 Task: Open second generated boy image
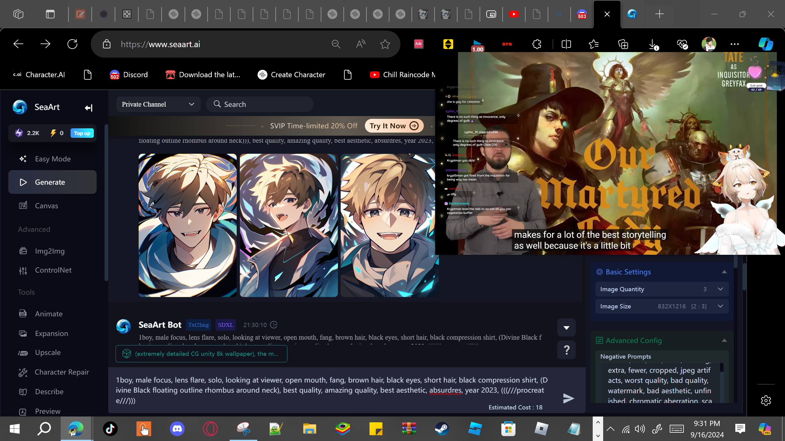(x=289, y=225)
